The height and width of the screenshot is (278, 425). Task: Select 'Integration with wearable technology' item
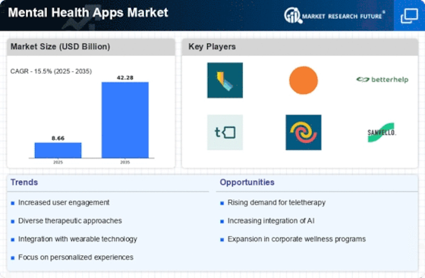pyautogui.click(x=77, y=239)
